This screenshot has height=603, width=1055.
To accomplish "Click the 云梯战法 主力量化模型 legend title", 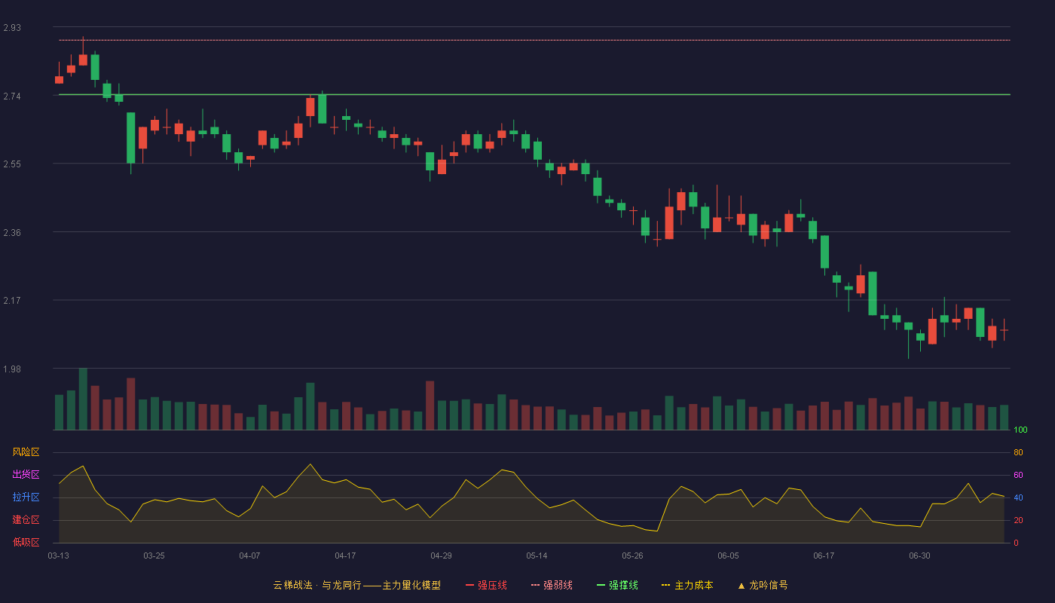I will coord(356,585).
